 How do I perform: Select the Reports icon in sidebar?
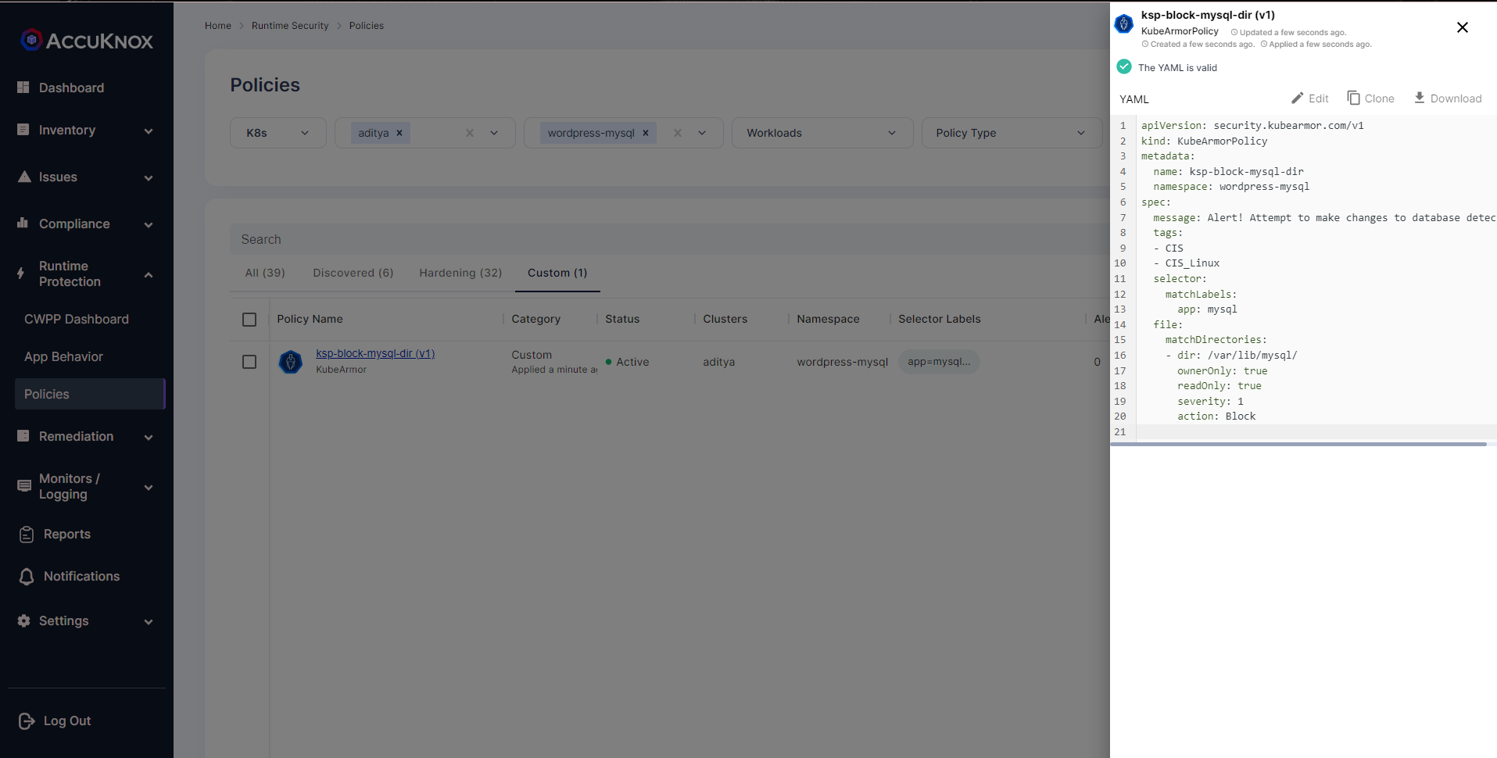click(26, 534)
